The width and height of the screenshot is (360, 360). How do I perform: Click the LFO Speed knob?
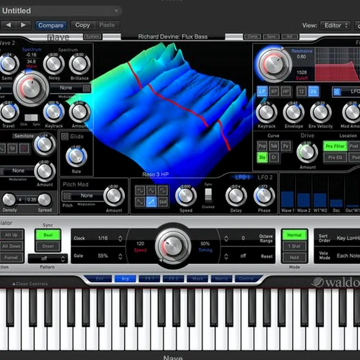185,196
